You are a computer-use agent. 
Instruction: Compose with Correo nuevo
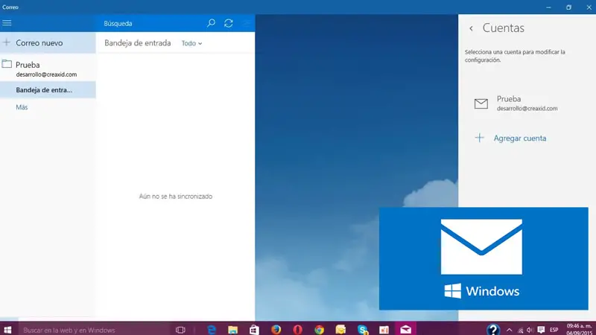[x=48, y=42]
